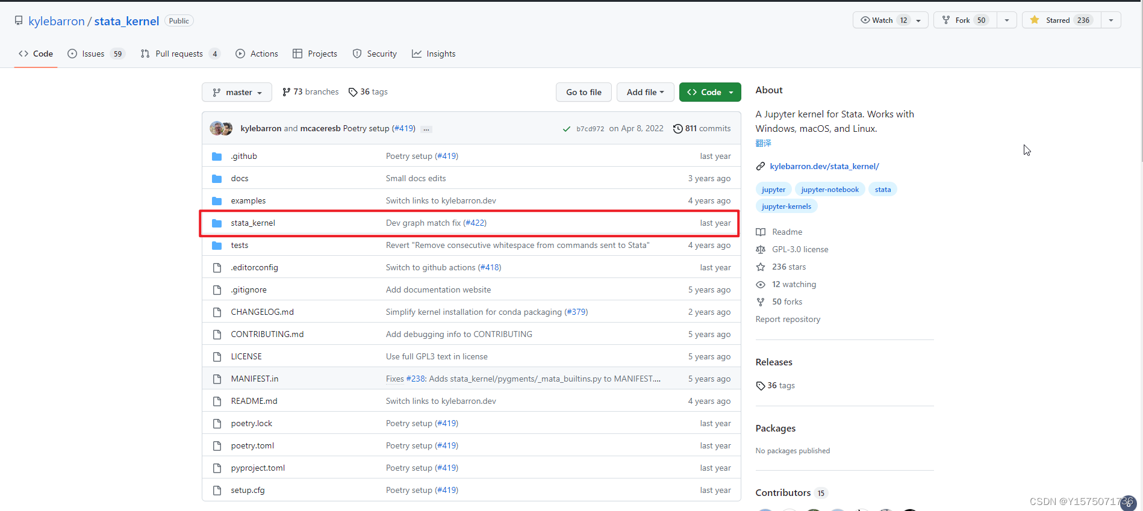The image size is (1143, 511).
Task: Open the stata_kernel repository title link
Action: (x=126, y=21)
